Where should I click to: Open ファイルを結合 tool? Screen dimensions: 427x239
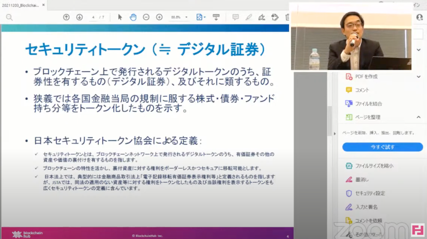(x=363, y=104)
